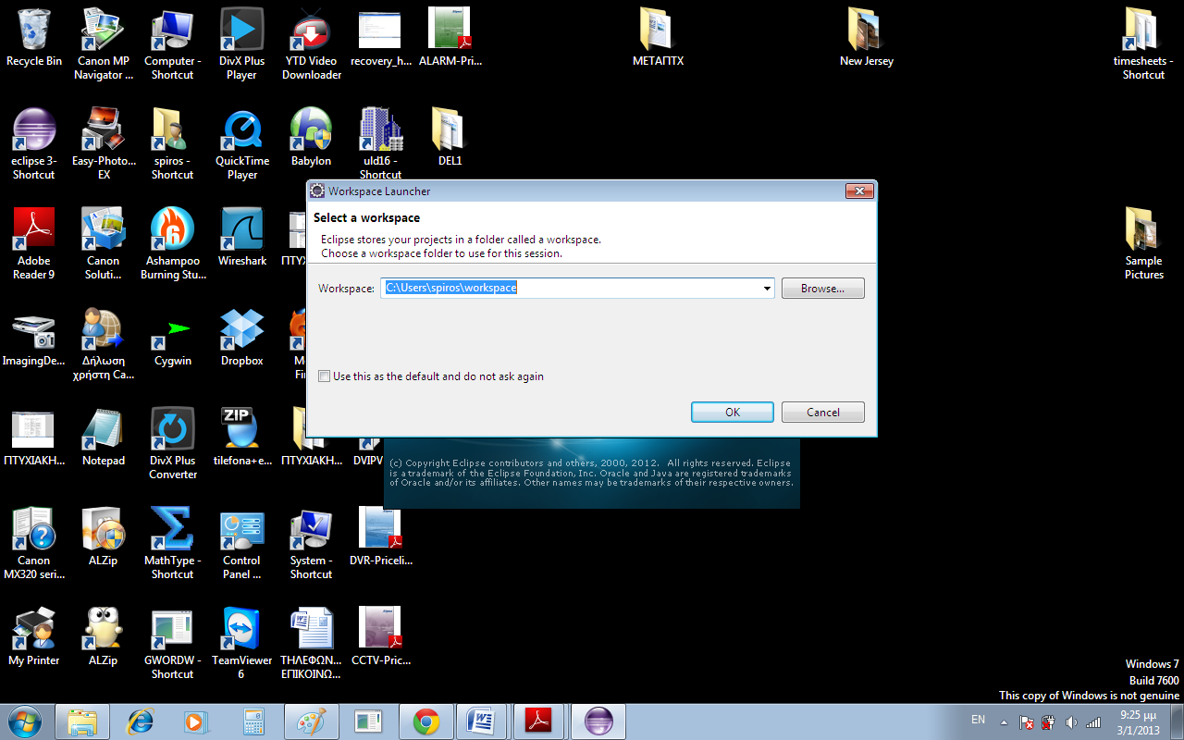Switch to Google Chrome in taskbar
This screenshot has height=740, width=1184.
(425, 721)
